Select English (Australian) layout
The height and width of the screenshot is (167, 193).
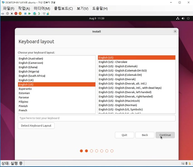coord(57,59)
